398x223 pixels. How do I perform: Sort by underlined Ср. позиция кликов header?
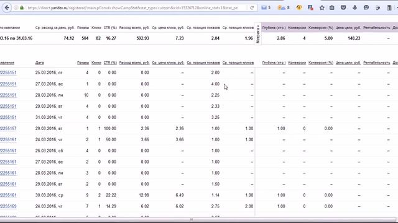(238, 63)
